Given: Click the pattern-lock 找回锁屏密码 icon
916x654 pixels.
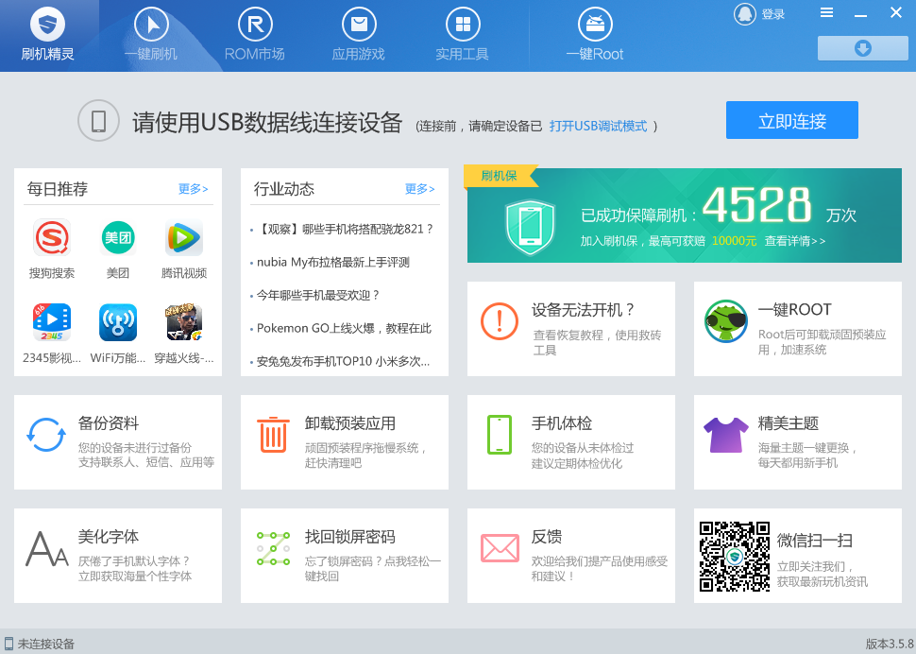Looking at the screenshot, I should (273, 548).
